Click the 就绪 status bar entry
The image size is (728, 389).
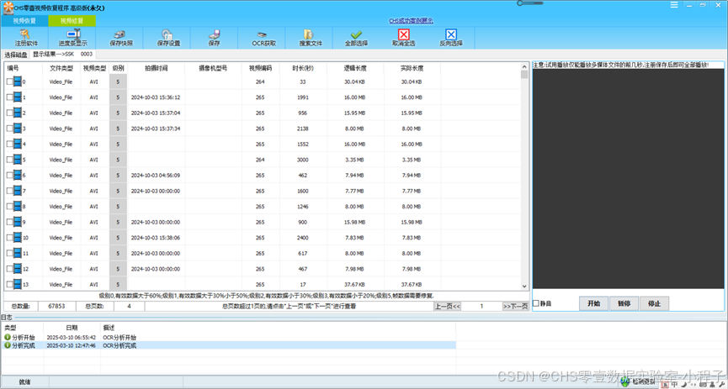pos(24,382)
